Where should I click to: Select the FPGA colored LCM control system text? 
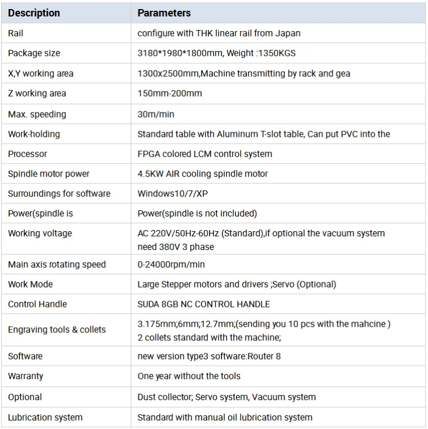pyautogui.click(x=205, y=153)
